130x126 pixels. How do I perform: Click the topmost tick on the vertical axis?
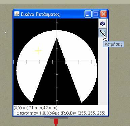pyautogui.click(x=57, y=23)
